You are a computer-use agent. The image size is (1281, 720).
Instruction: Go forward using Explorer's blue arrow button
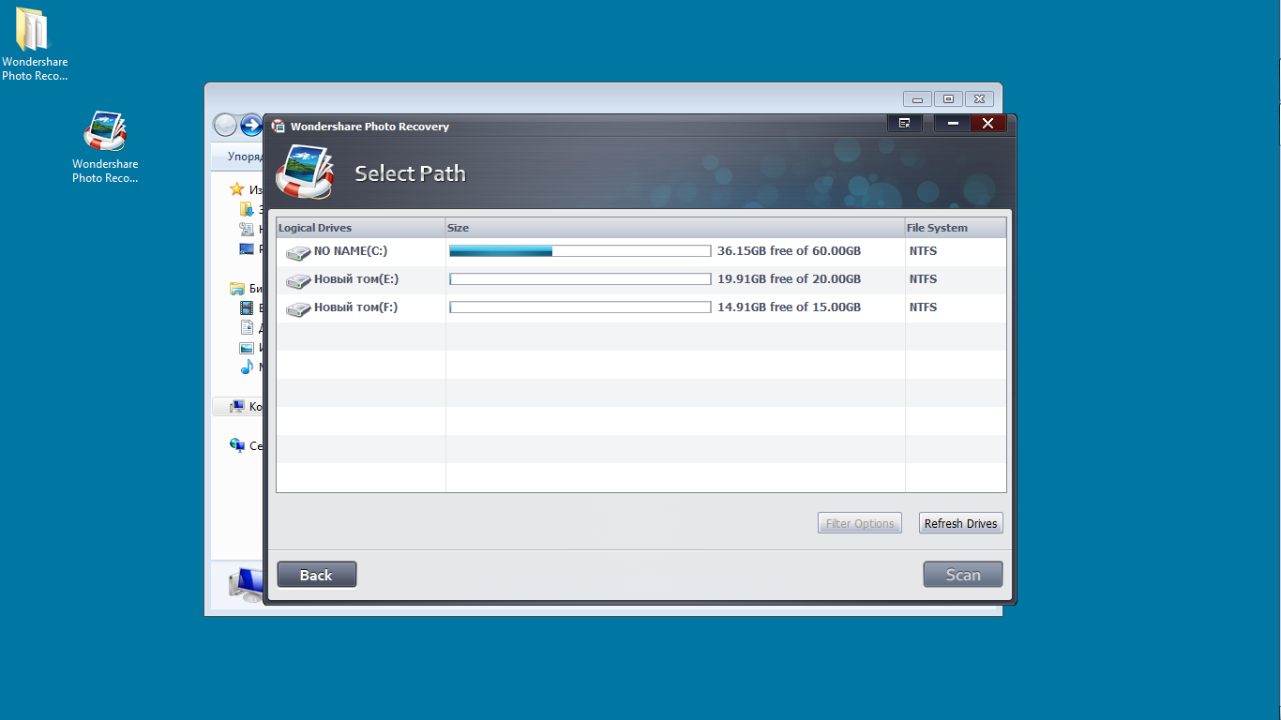coord(251,125)
